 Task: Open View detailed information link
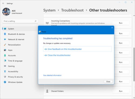52,75
